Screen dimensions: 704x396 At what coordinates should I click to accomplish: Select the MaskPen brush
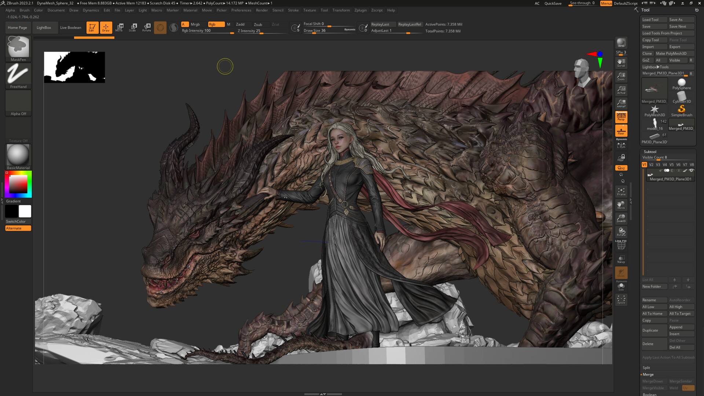pyautogui.click(x=18, y=48)
